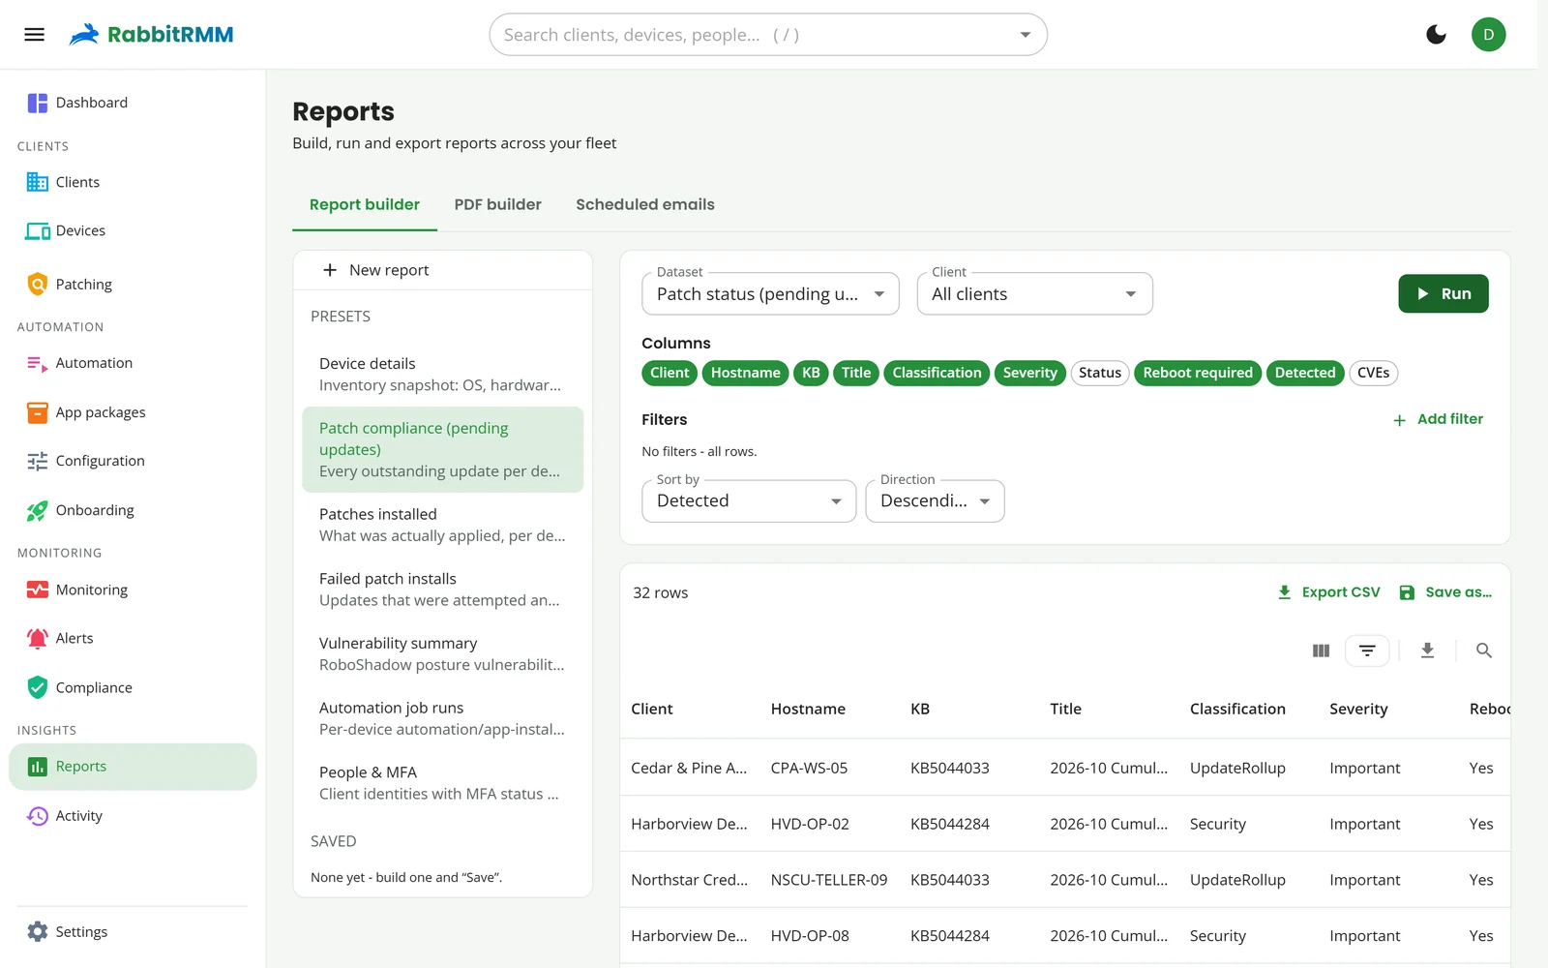
Task: Open Configuration page
Action: coord(133,461)
